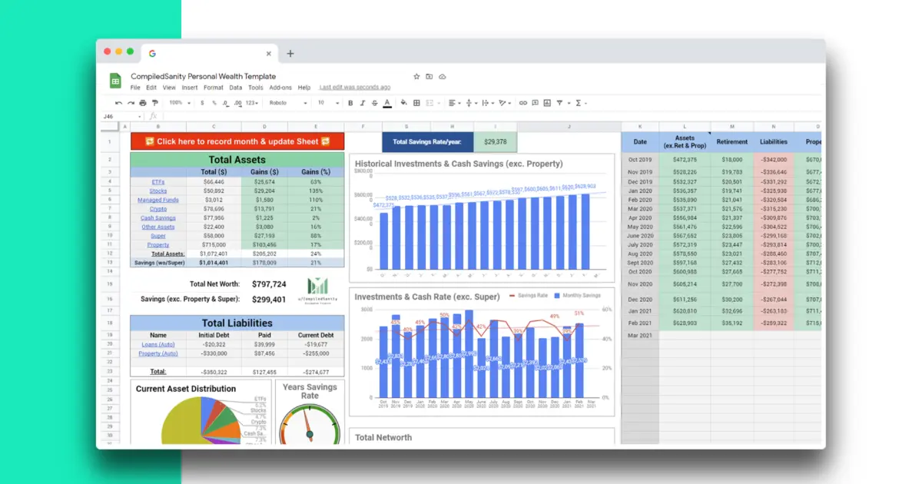
Task: Select the Paint format roller tool
Action: [x=155, y=103]
